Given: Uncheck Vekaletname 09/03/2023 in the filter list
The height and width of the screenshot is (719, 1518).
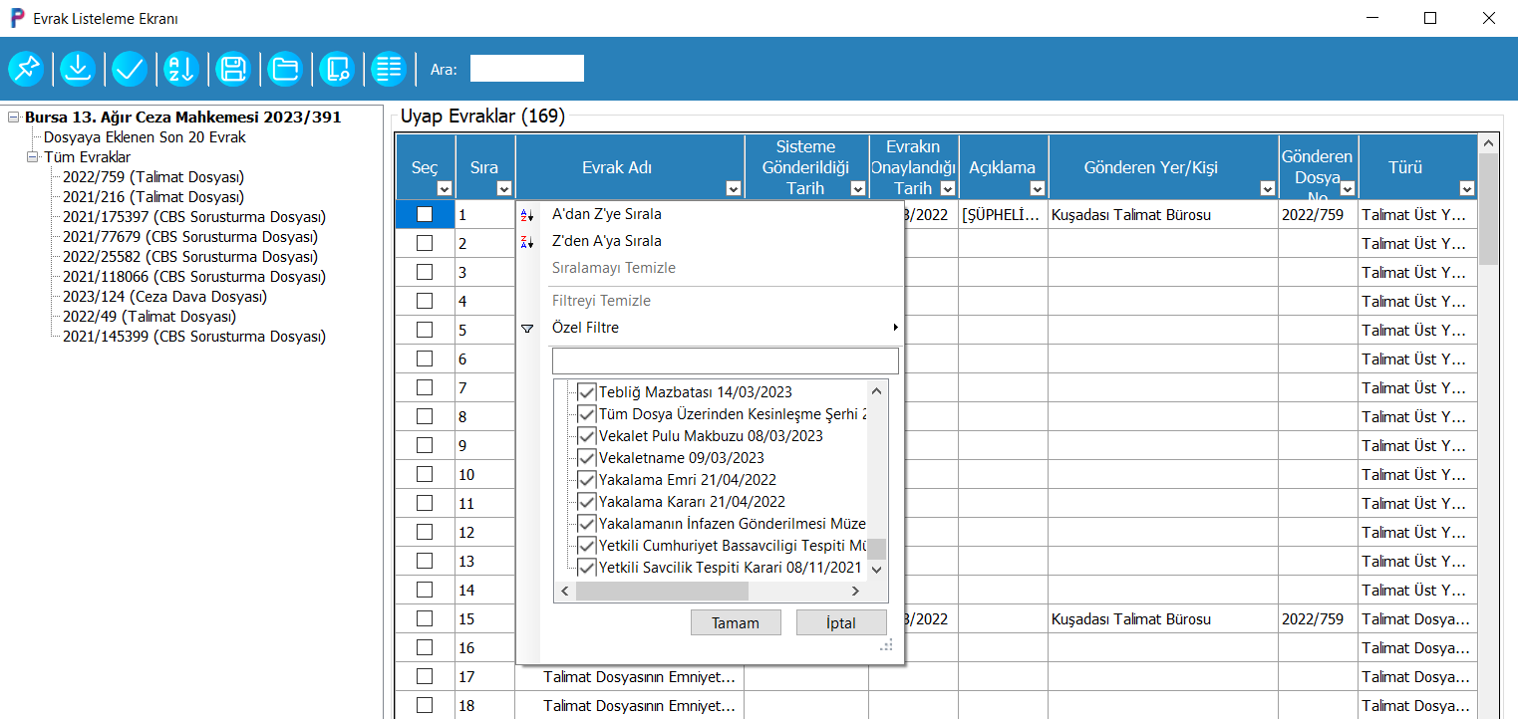Looking at the screenshot, I should [x=587, y=458].
